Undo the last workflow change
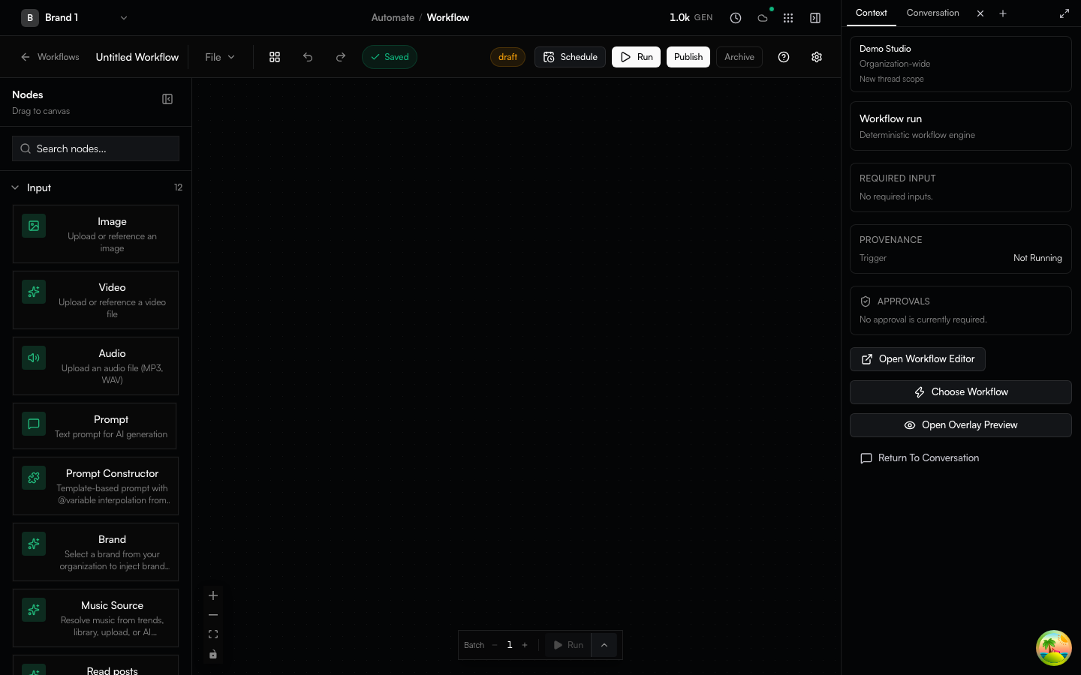1081x675 pixels. point(308,57)
